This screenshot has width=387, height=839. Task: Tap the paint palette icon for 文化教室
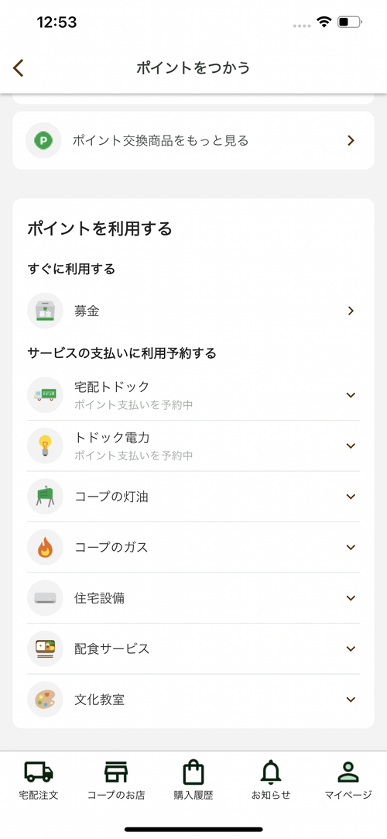[46, 700]
